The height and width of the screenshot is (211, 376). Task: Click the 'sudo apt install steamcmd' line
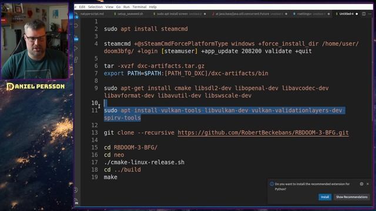[146, 29]
